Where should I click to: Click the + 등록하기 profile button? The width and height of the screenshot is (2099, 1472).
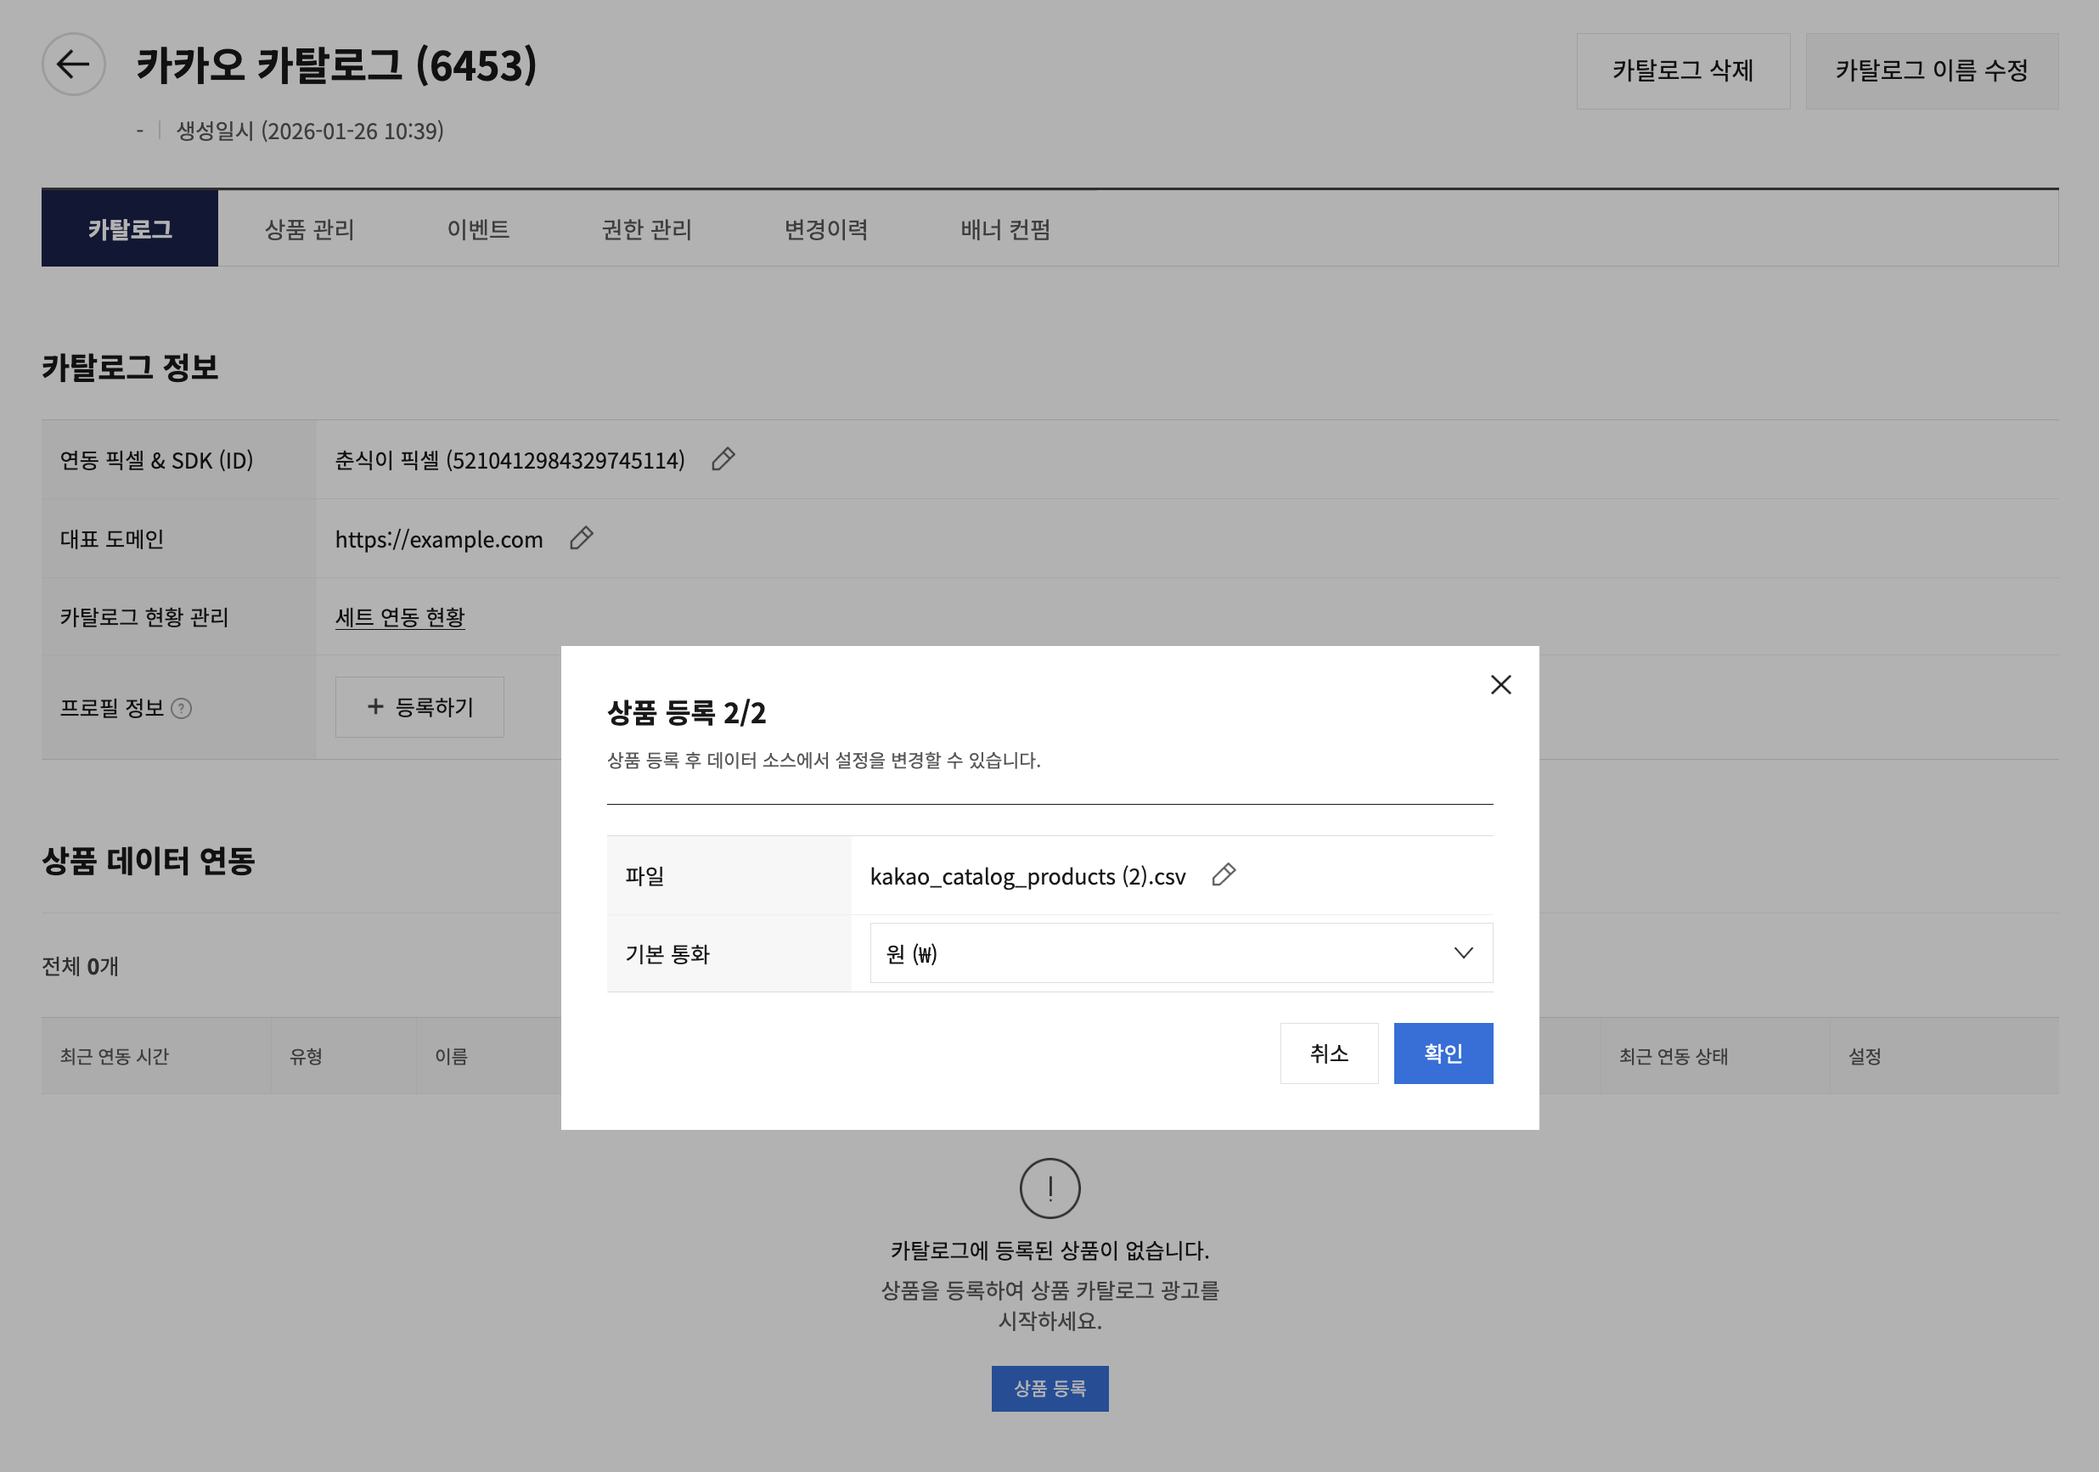[419, 707]
